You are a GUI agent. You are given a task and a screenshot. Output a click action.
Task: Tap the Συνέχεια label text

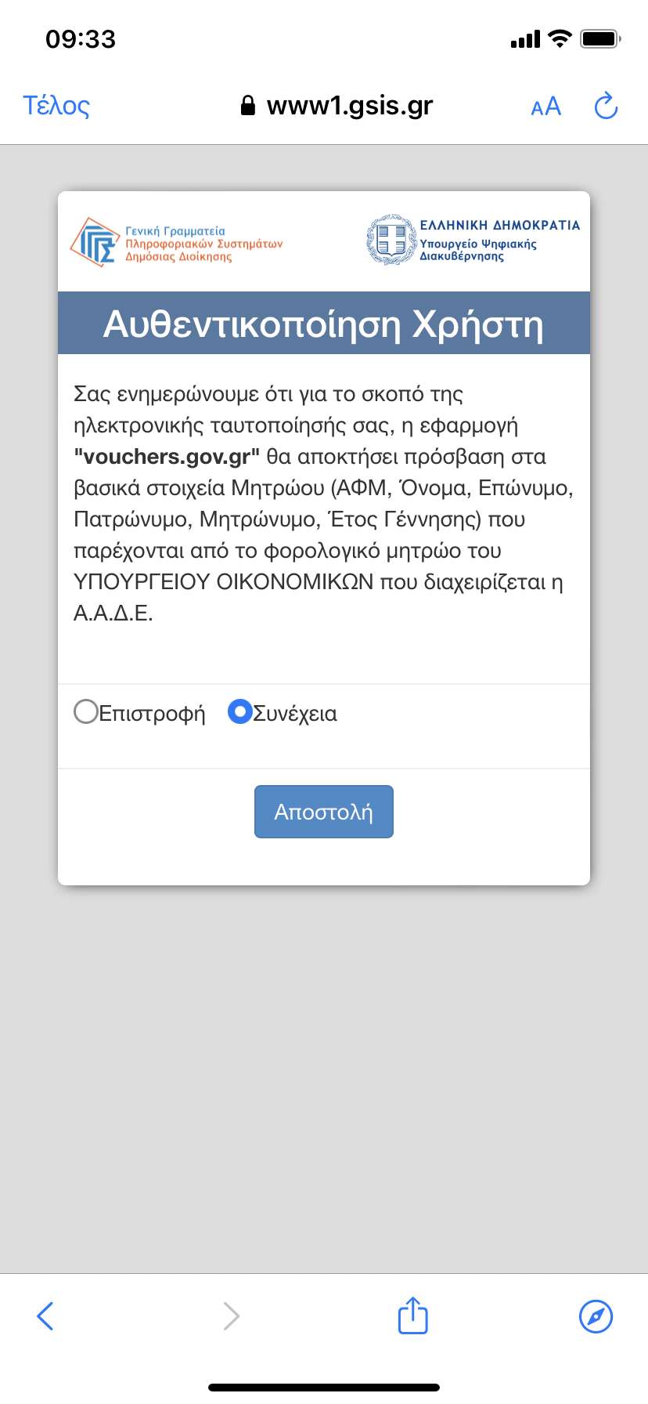pos(295,714)
